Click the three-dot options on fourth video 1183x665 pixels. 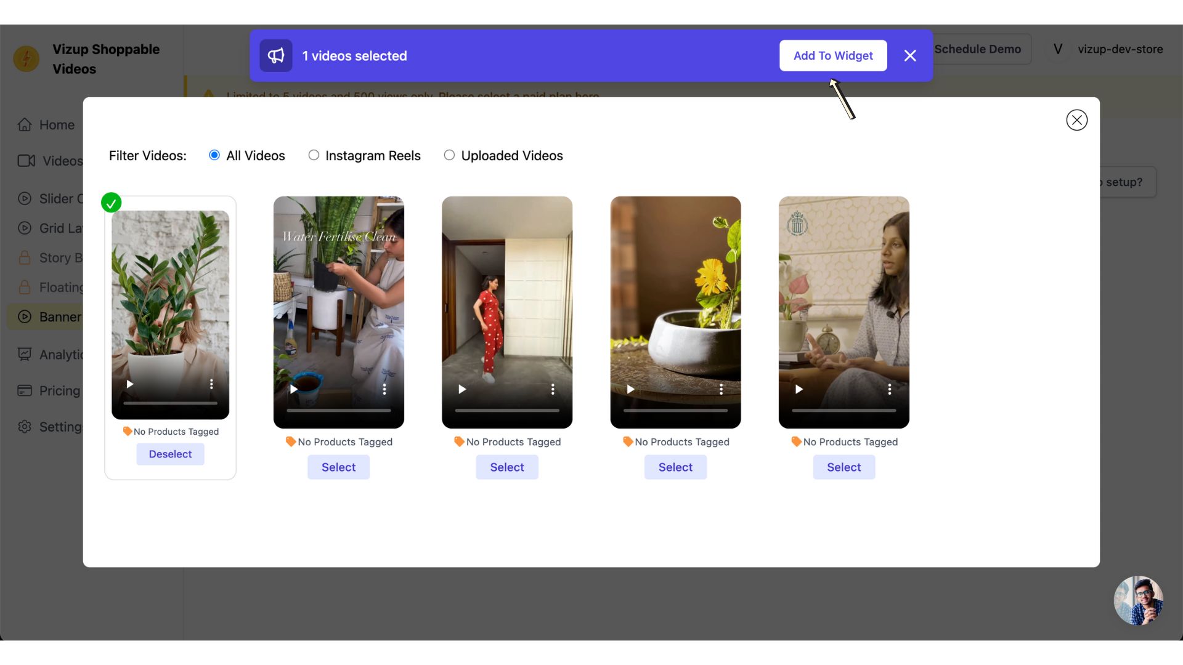click(x=721, y=389)
